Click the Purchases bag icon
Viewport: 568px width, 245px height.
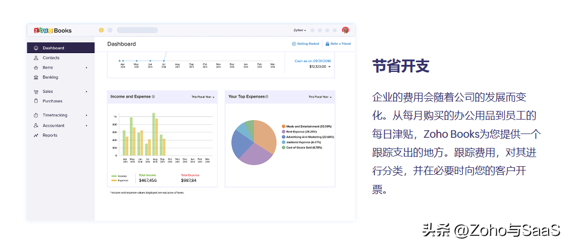(36, 101)
